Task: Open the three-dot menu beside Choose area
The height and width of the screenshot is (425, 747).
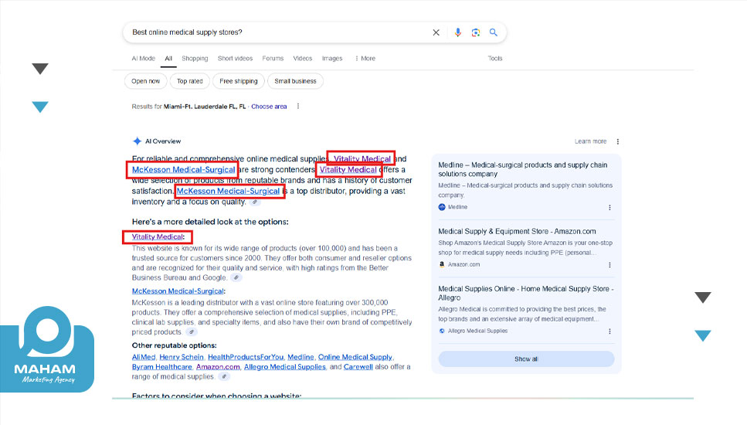Action: [298, 107]
